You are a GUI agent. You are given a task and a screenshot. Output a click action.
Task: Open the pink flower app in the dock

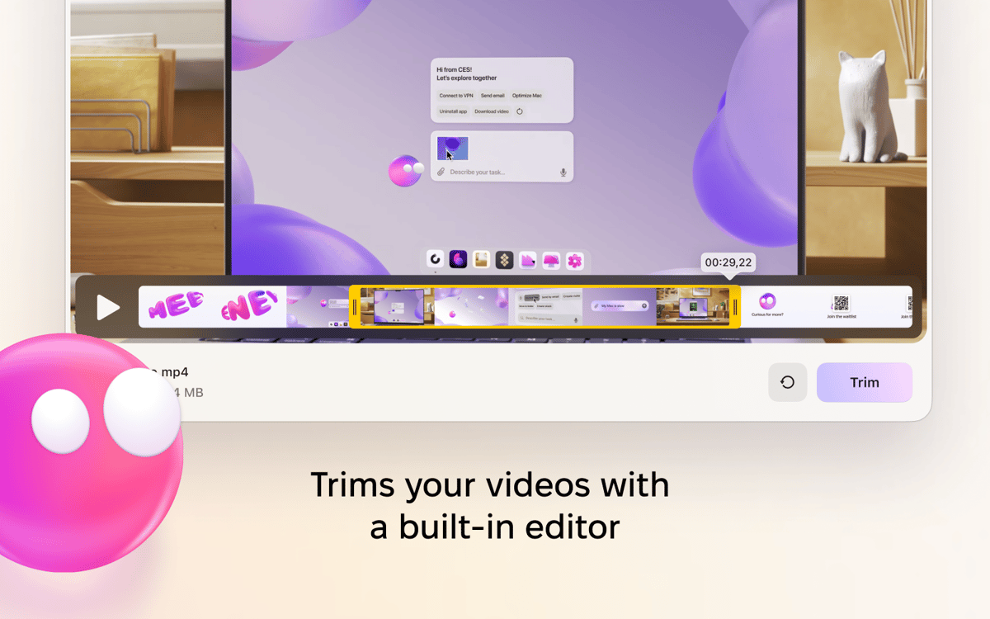575,261
